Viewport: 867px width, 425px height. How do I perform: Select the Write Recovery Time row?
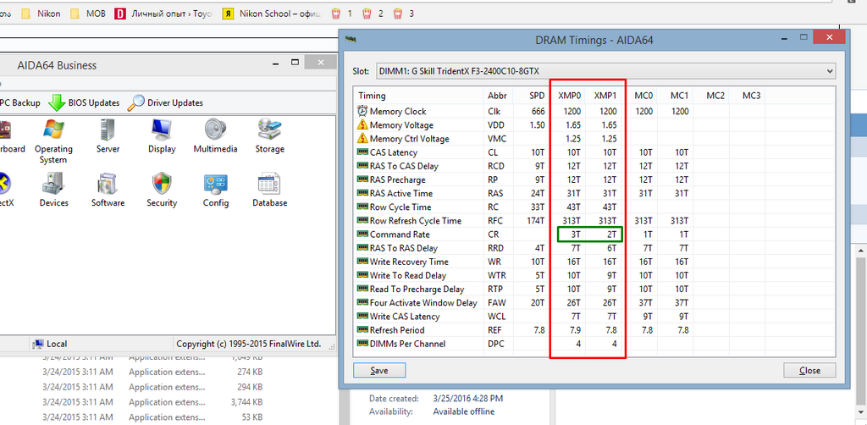pos(594,262)
